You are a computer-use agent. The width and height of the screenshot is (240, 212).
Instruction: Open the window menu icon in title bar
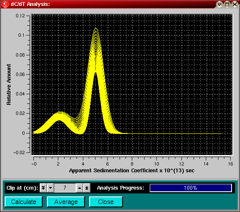(5, 4)
